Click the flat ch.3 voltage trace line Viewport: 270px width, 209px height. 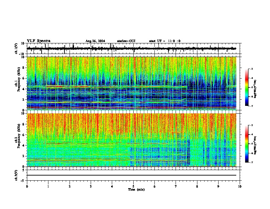click(132, 175)
